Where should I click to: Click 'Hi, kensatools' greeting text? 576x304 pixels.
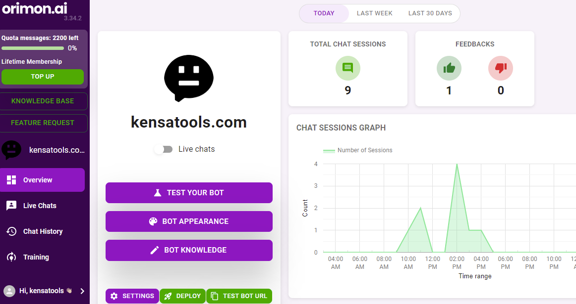42,291
